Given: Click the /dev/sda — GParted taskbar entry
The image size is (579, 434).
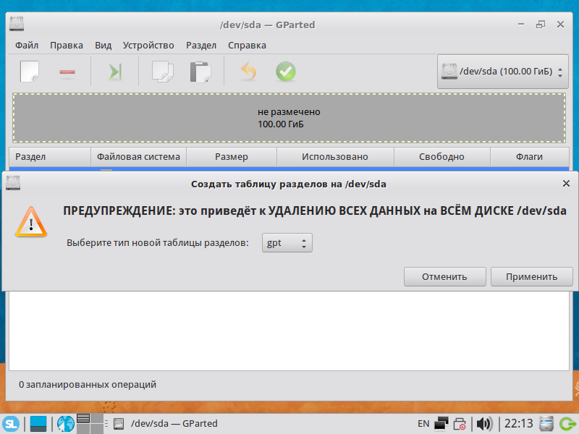Looking at the screenshot, I should tap(166, 424).
